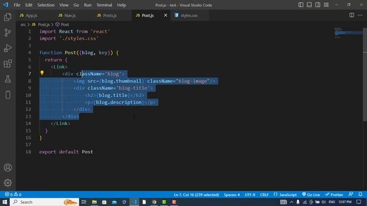The width and height of the screenshot is (367, 206).
Task: Open Chrome from the taskbar
Action: tap(154, 202)
